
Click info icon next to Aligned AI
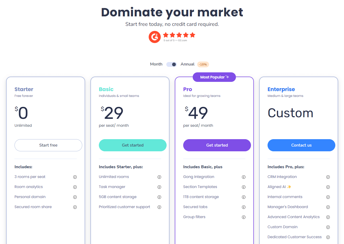(x=328, y=187)
